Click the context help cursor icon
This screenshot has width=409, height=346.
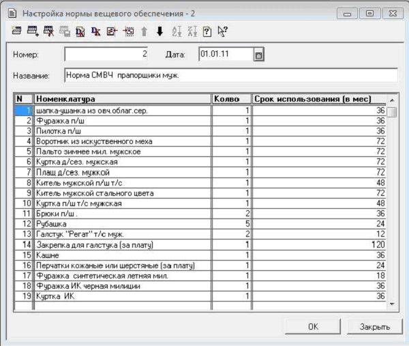pyautogui.click(x=222, y=31)
